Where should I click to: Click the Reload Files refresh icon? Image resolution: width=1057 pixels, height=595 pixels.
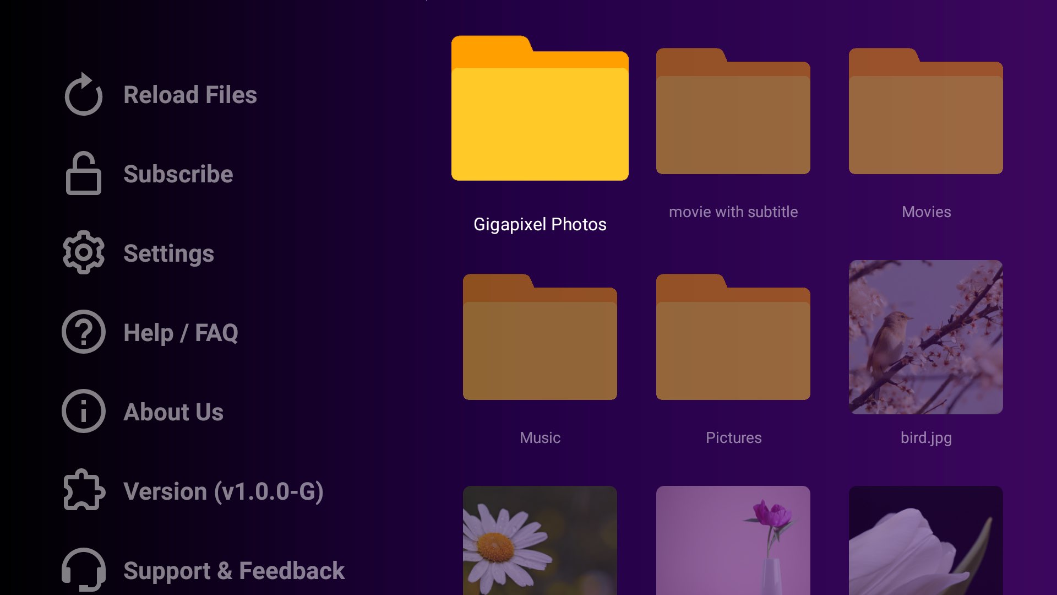point(84,95)
